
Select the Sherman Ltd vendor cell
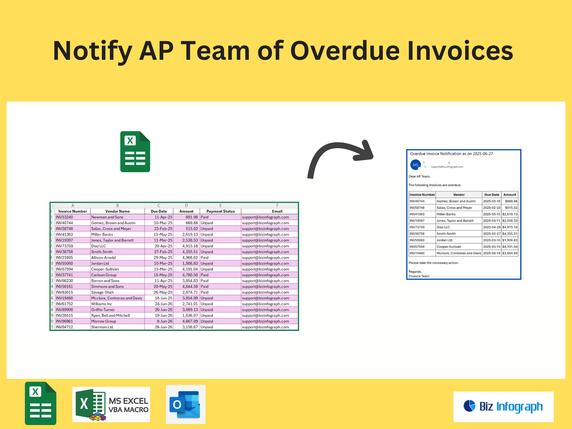tap(117, 327)
